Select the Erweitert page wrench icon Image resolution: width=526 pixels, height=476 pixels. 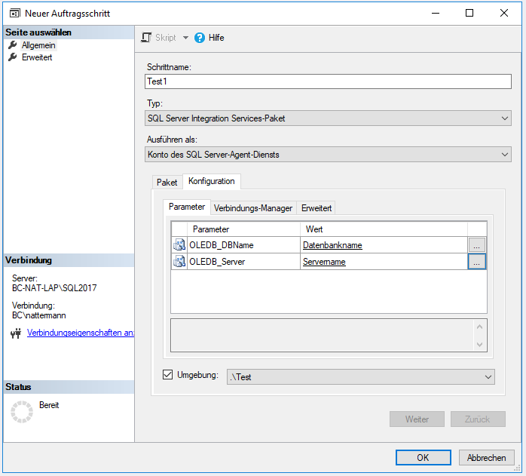[13, 57]
